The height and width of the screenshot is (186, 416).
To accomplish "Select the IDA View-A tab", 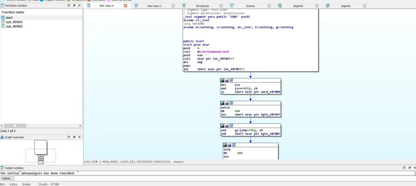I will tap(107, 6).
